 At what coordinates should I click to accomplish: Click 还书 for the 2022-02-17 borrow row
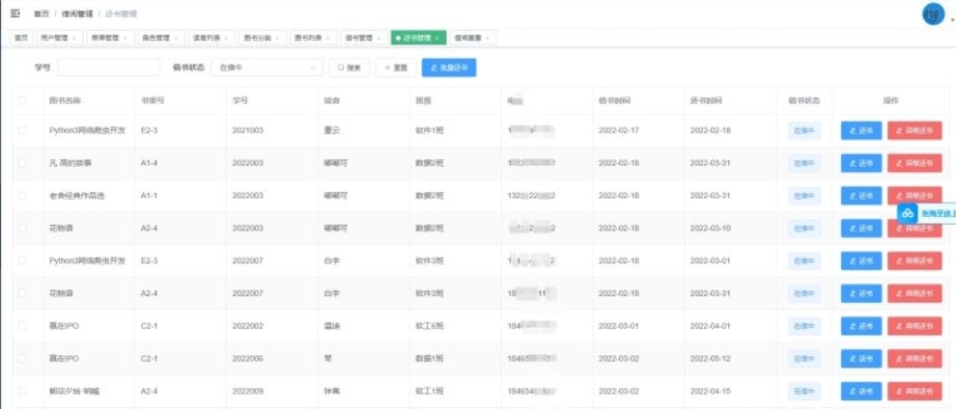[x=861, y=130]
